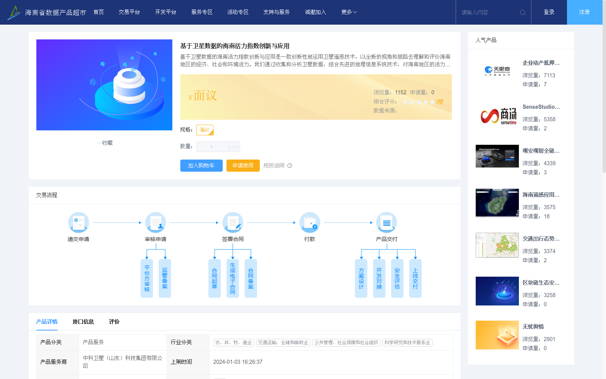This screenshot has width=606, height=379.
Task: Click the main product cover image
Action: pos(104,85)
